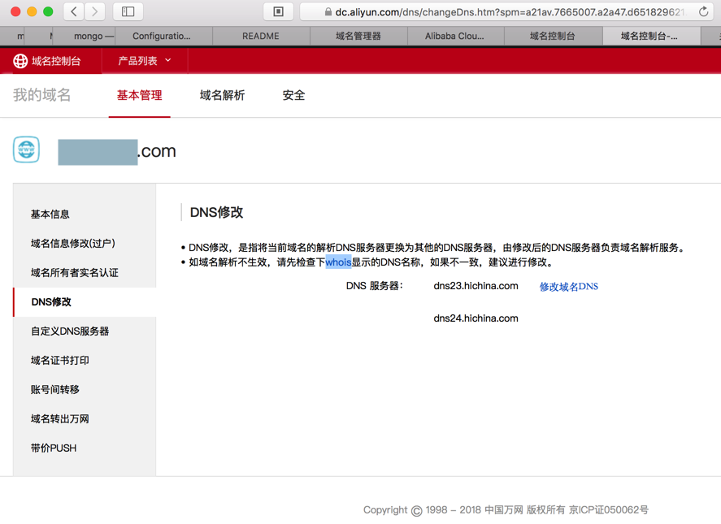The height and width of the screenshot is (524, 721).
Task: Open 域名所有者实名认证 in the sidebar
Action: [x=85, y=273]
